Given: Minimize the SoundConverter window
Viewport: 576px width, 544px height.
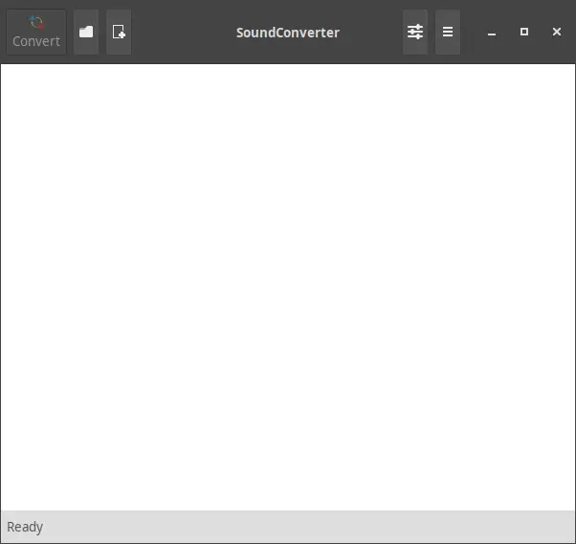Looking at the screenshot, I should coord(492,33).
